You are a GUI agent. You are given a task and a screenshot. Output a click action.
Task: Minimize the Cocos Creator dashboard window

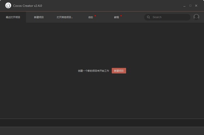[x=184, y=6]
